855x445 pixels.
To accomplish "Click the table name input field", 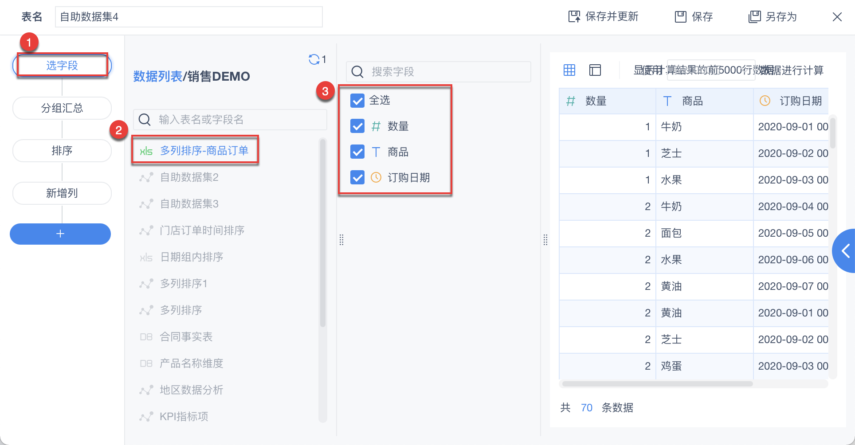I will [188, 17].
